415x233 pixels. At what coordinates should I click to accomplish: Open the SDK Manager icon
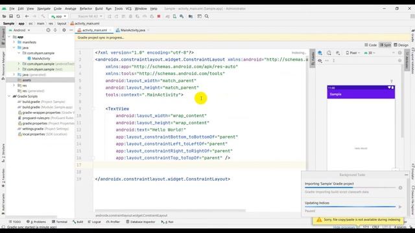(182, 16)
